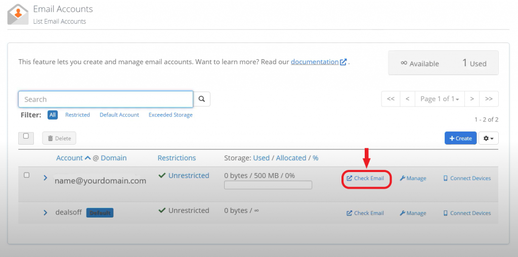Manage the dealsoff account

pyautogui.click(x=413, y=213)
